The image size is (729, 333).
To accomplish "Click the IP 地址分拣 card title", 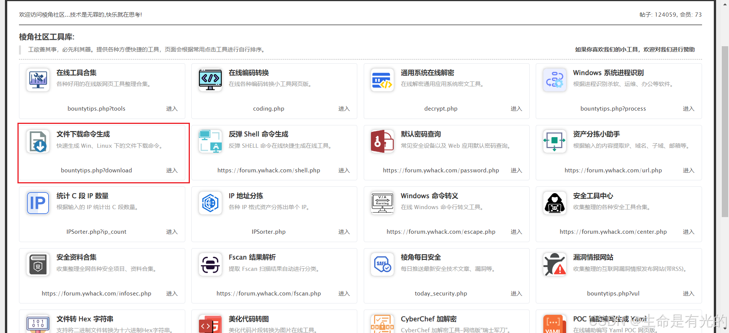I will [x=246, y=196].
